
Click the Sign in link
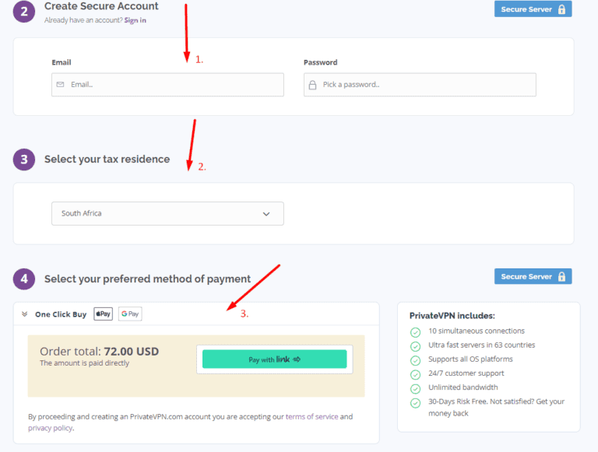tap(135, 20)
